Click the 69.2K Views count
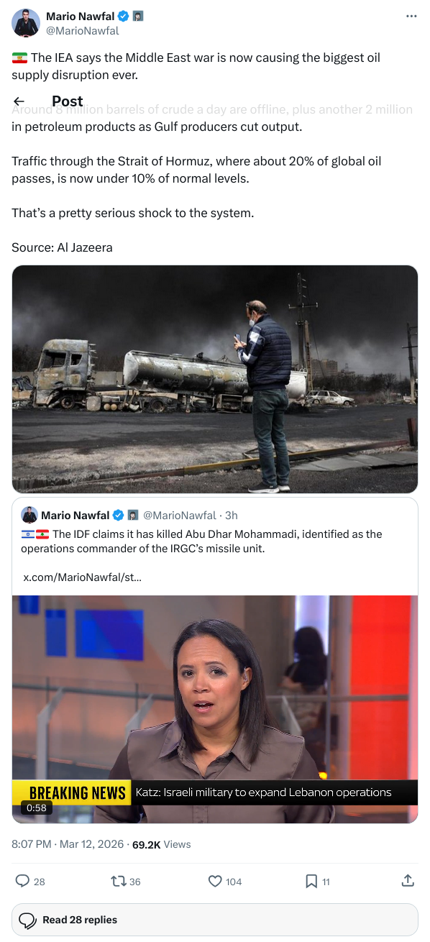The height and width of the screenshot is (942, 430). point(162,844)
